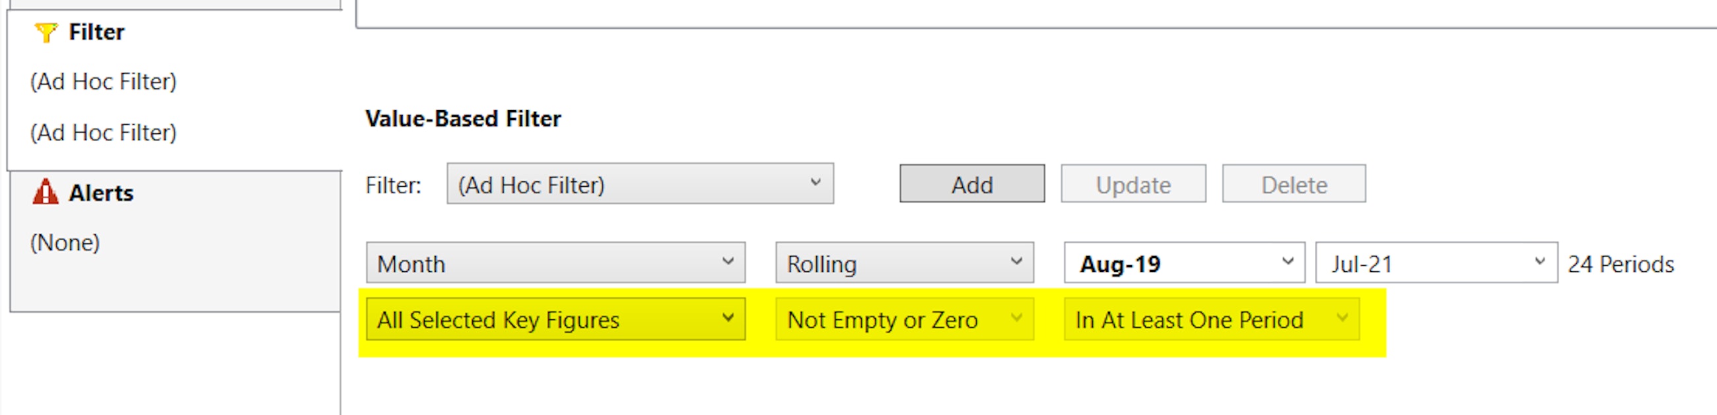Click the Filter section header
The height and width of the screenshot is (415, 1717).
95,31
